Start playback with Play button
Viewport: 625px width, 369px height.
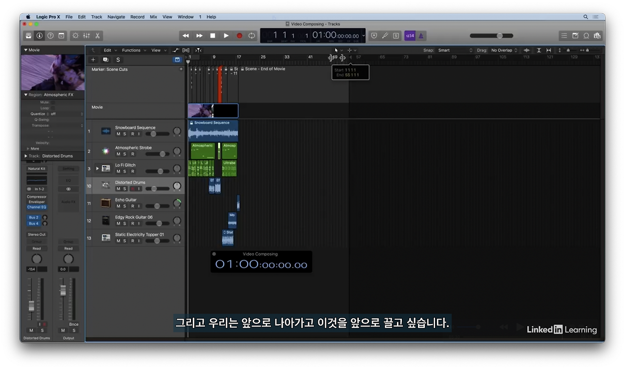pyautogui.click(x=226, y=36)
